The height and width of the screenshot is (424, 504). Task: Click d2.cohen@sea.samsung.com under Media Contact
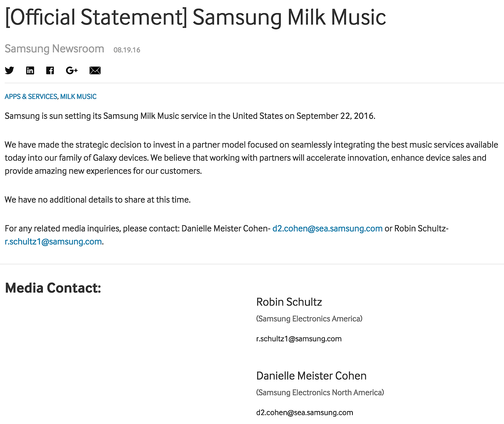click(x=304, y=413)
